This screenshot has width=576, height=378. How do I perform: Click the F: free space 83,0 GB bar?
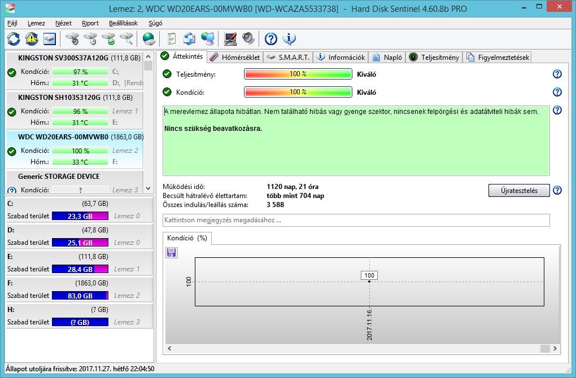click(80, 296)
